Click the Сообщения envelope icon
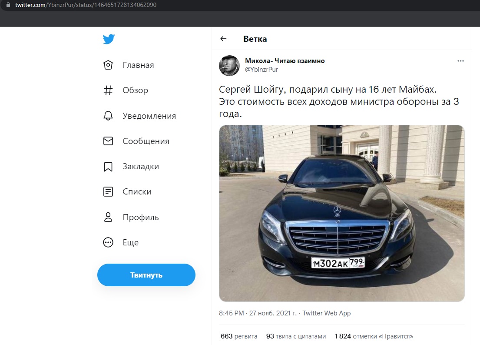Image resolution: width=480 pixels, height=345 pixels. [x=108, y=141]
